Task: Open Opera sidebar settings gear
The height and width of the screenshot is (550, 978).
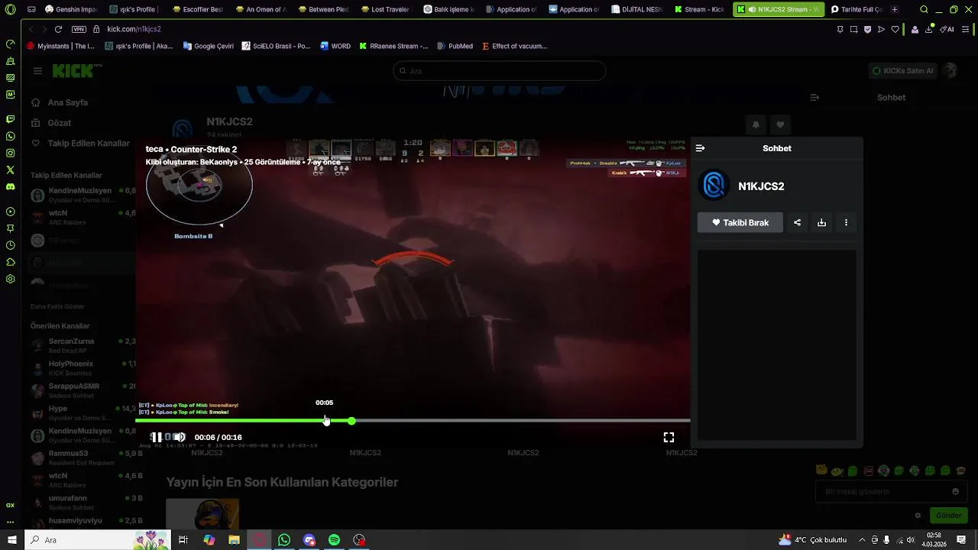Action: point(10,279)
